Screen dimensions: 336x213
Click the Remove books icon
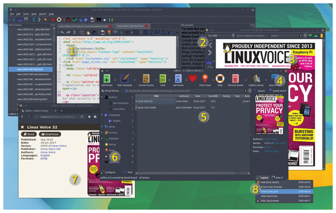coord(235,78)
